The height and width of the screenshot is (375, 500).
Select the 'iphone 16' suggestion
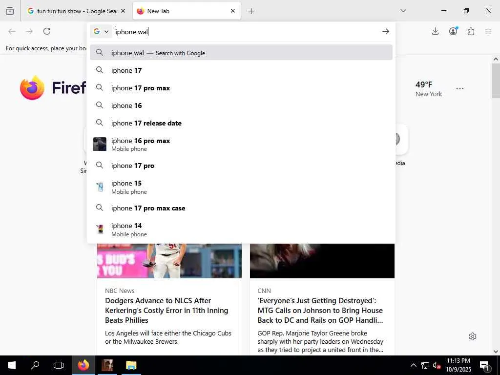[241, 105]
